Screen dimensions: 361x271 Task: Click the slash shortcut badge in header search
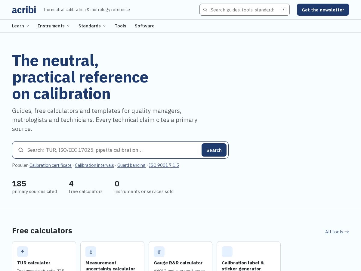(x=283, y=10)
